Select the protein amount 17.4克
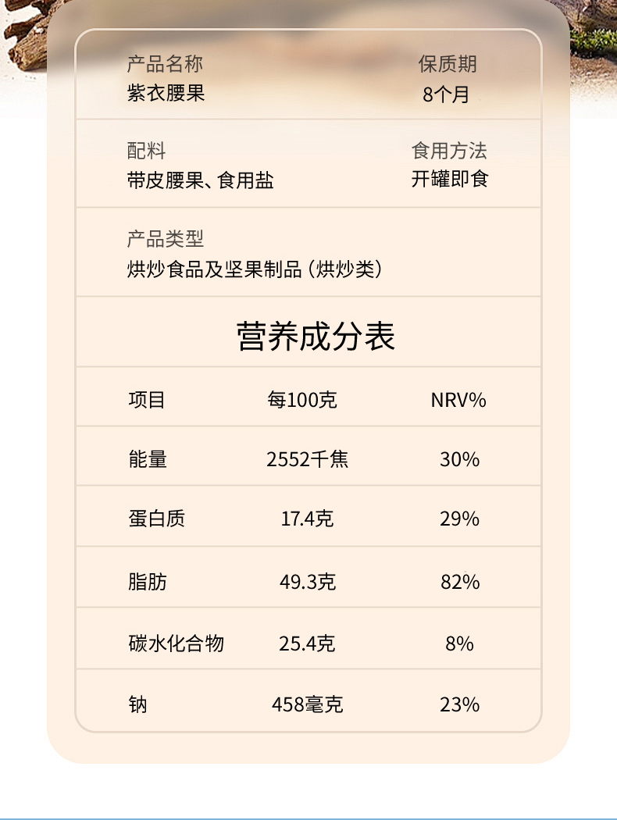The image size is (617, 820). pyautogui.click(x=307, y=519)
